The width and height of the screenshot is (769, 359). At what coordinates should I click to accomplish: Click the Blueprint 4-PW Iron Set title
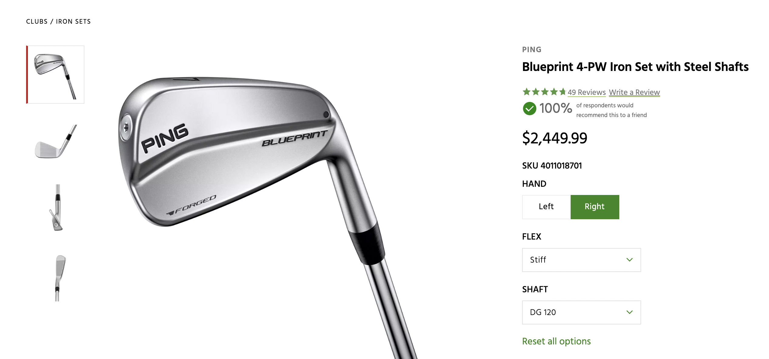635,67
